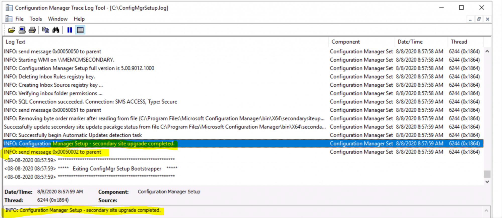Click the Open log file folder icon
The height and width of the screenshot is (218, 502).
12,30
